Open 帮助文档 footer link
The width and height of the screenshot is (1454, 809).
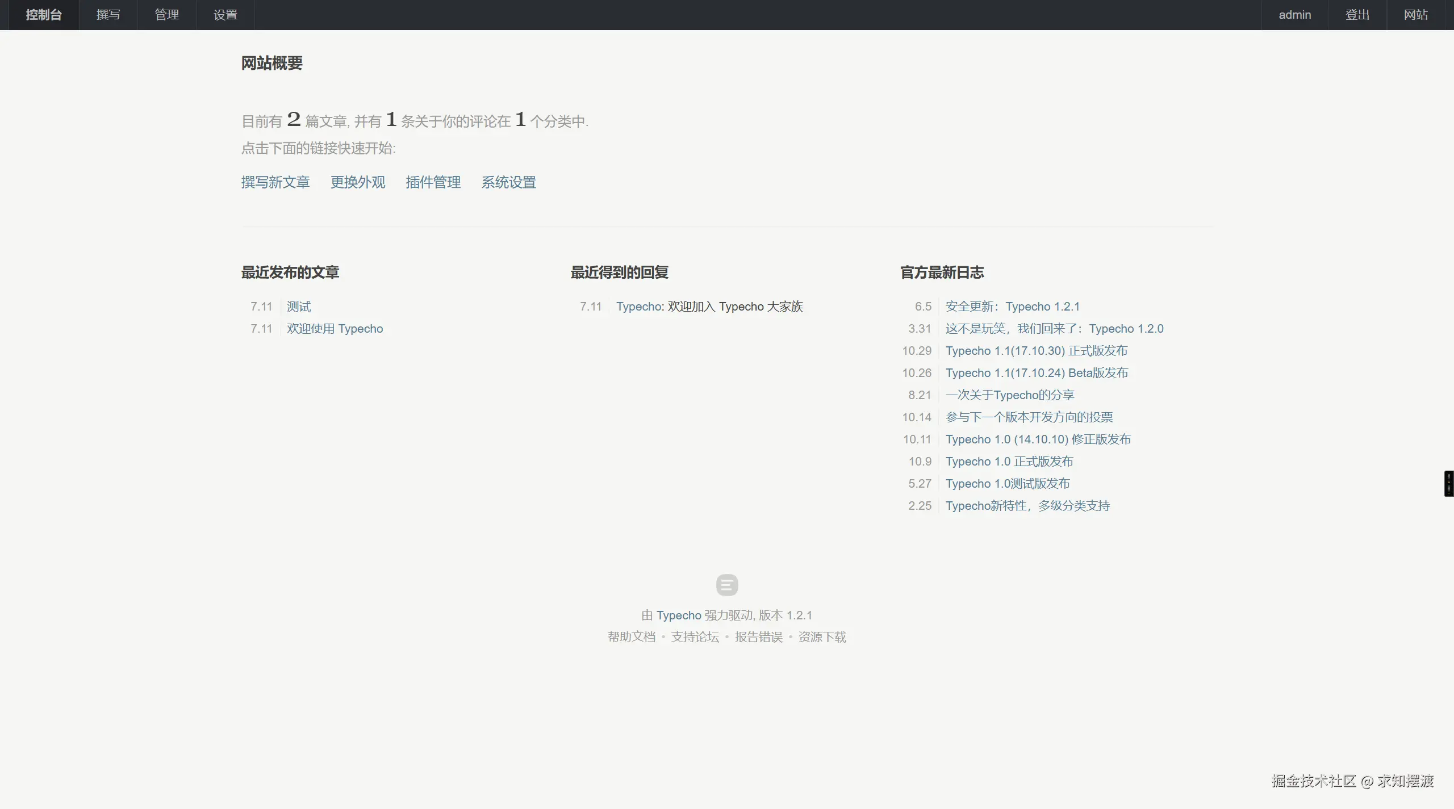632,637
